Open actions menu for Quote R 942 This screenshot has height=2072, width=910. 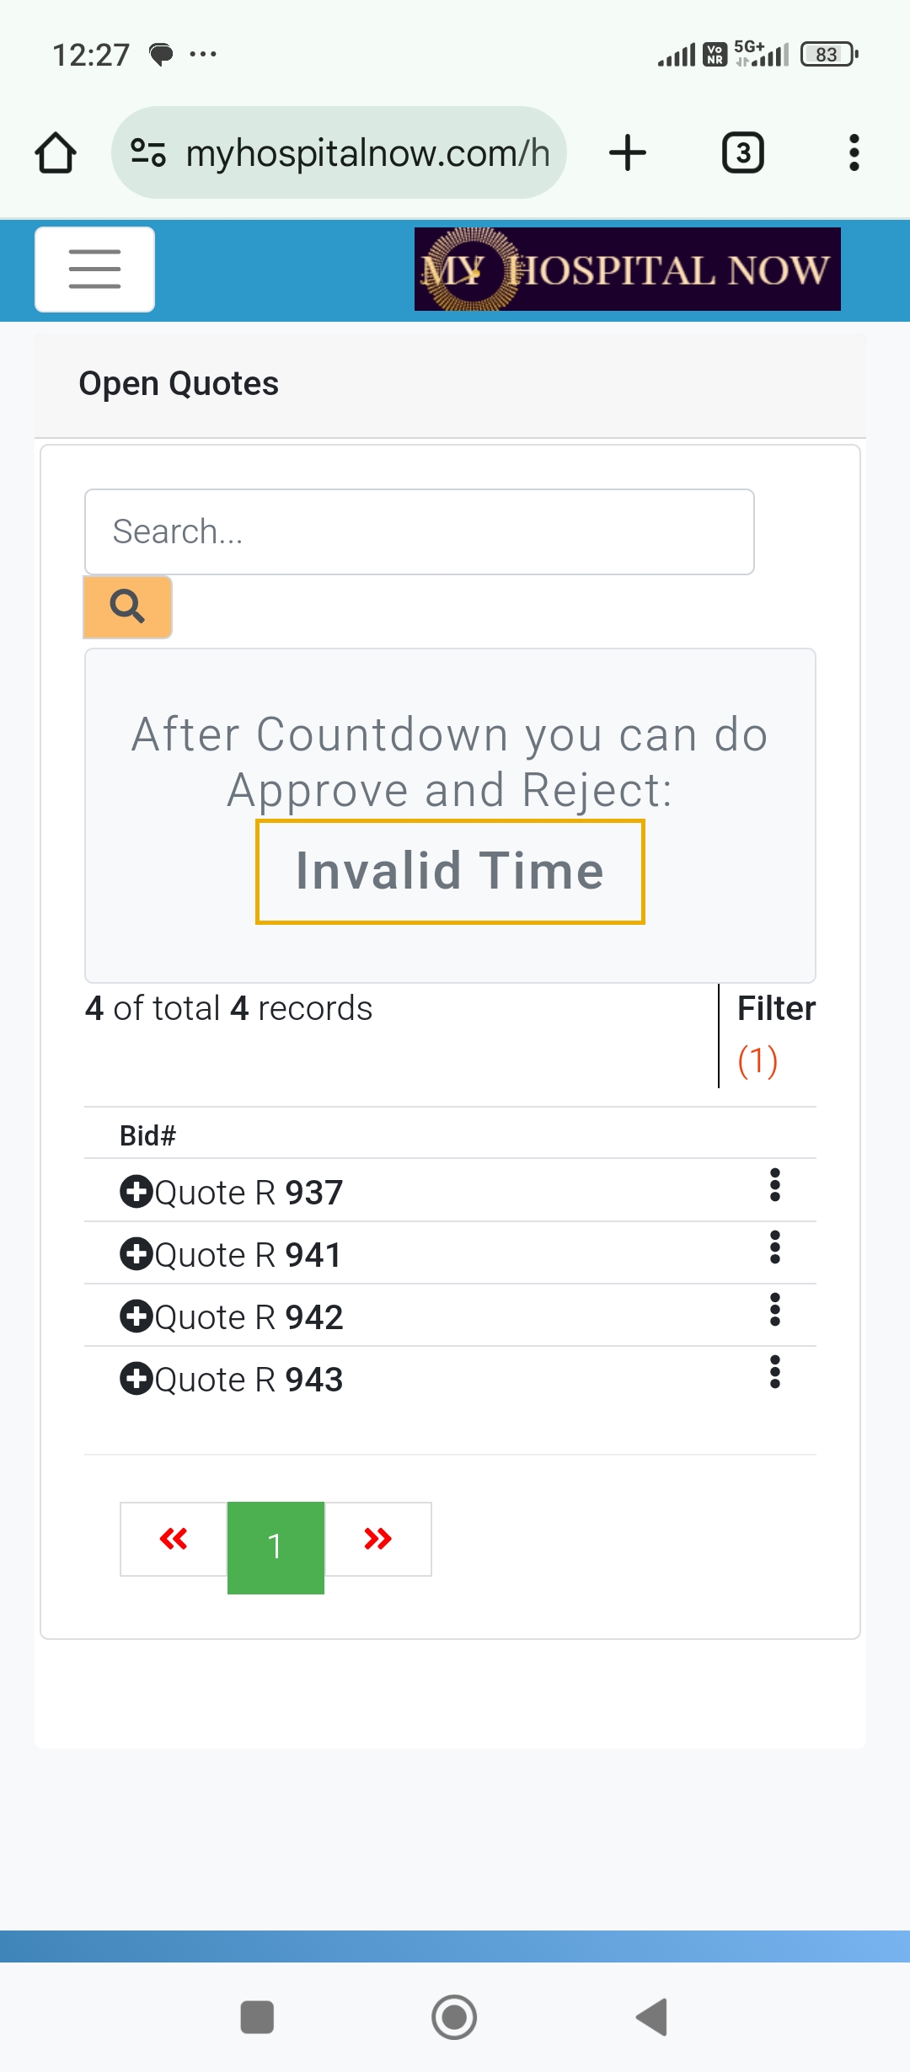775,1310
